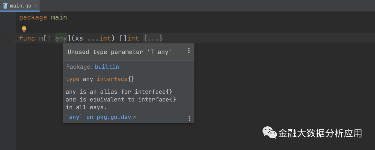
Task: Click the Go gopher icon on main.go tab
Action: (x=5, y=6)
